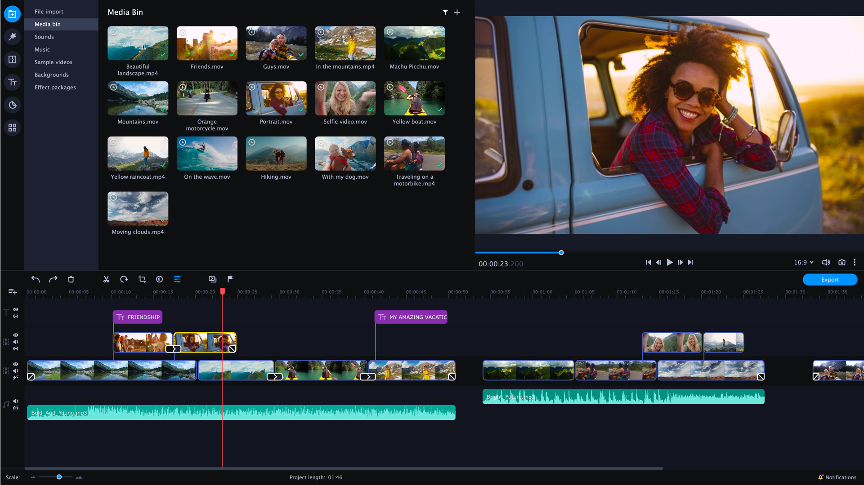The height and width of the screenshot is (485, 864).
Task: Click the Undo arrow
Action: point(35,279)
